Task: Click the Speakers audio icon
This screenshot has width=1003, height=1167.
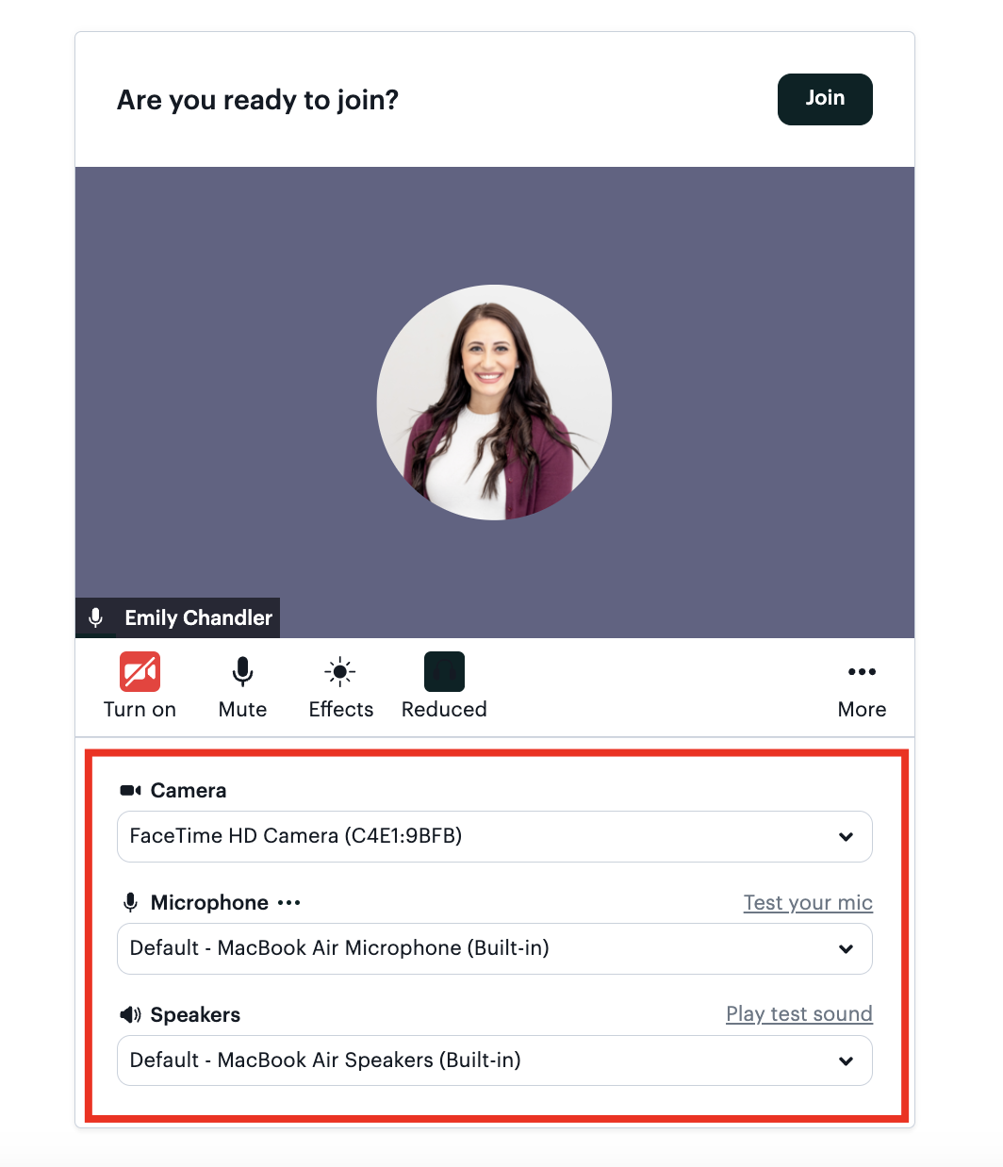Action: point(129,1014)
